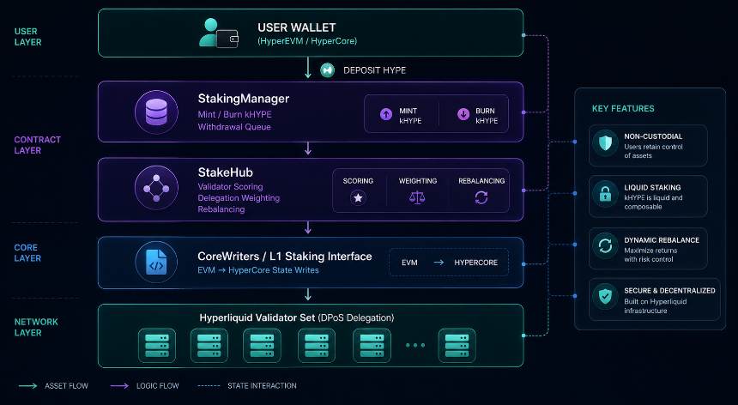Click the HYPE token logo beside Deposit HYPE

coord(327,70)
